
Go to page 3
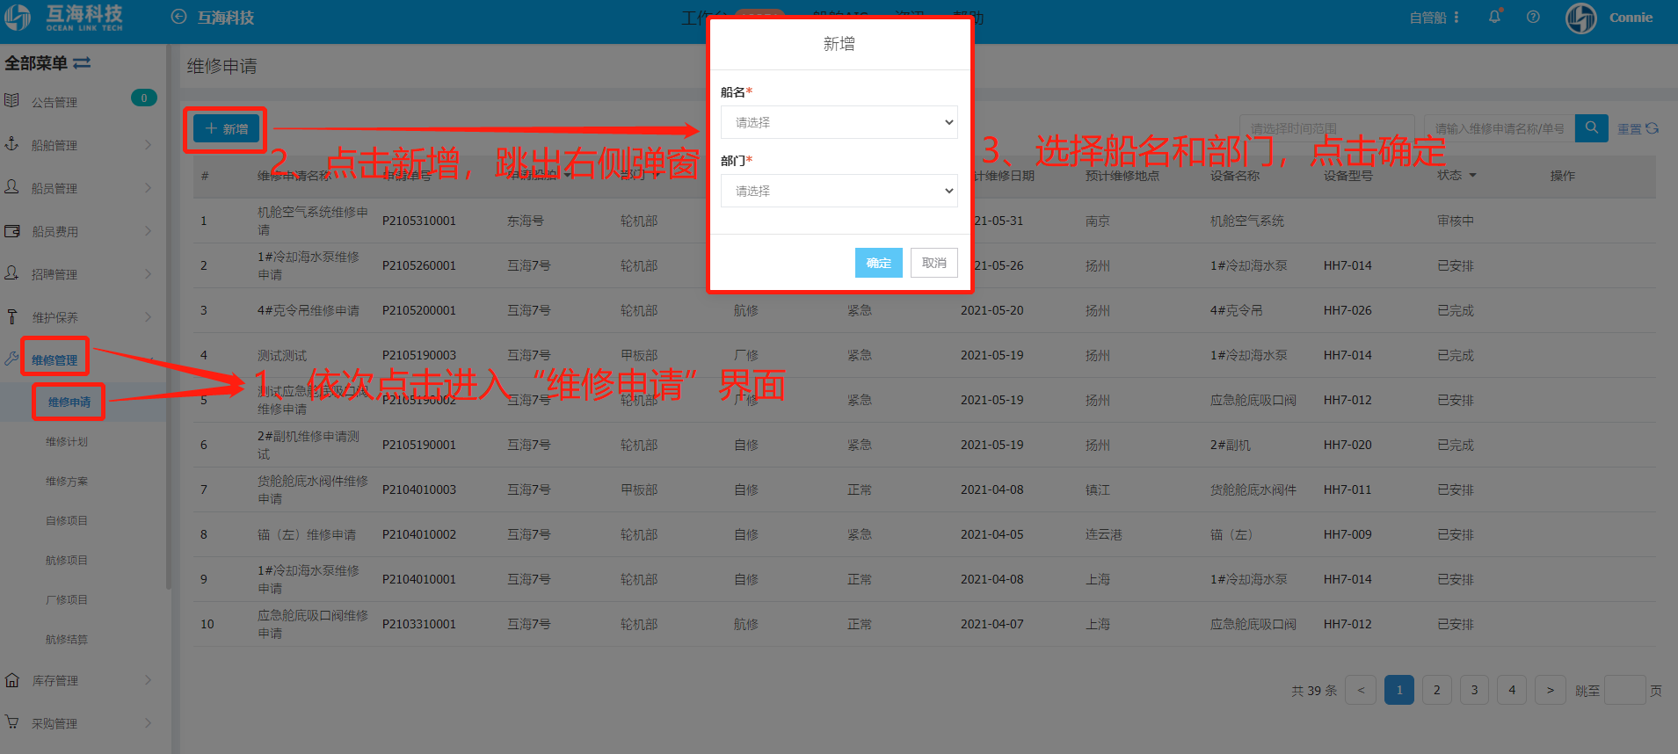(x=1474, y=690)
